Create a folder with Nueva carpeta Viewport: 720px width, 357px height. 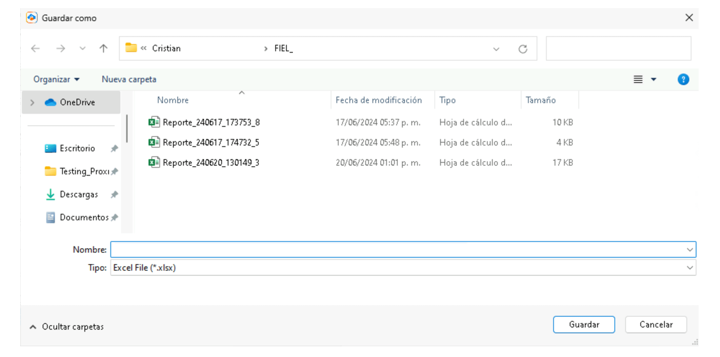click(129, 79)
